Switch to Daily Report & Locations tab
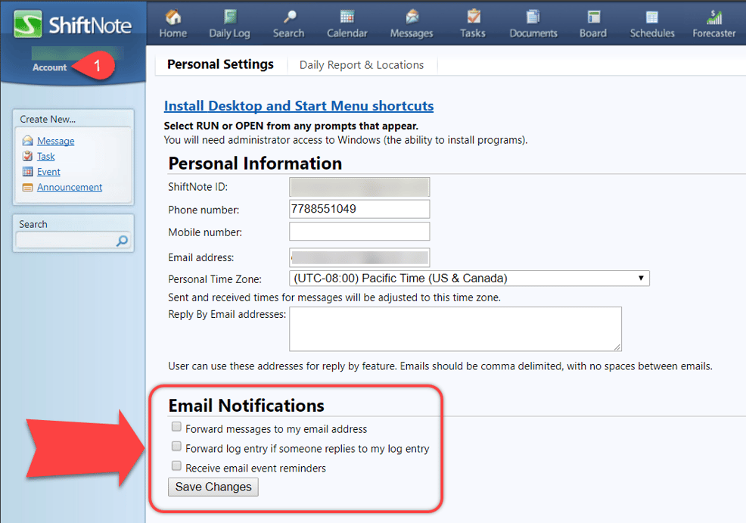 (361, 65)
